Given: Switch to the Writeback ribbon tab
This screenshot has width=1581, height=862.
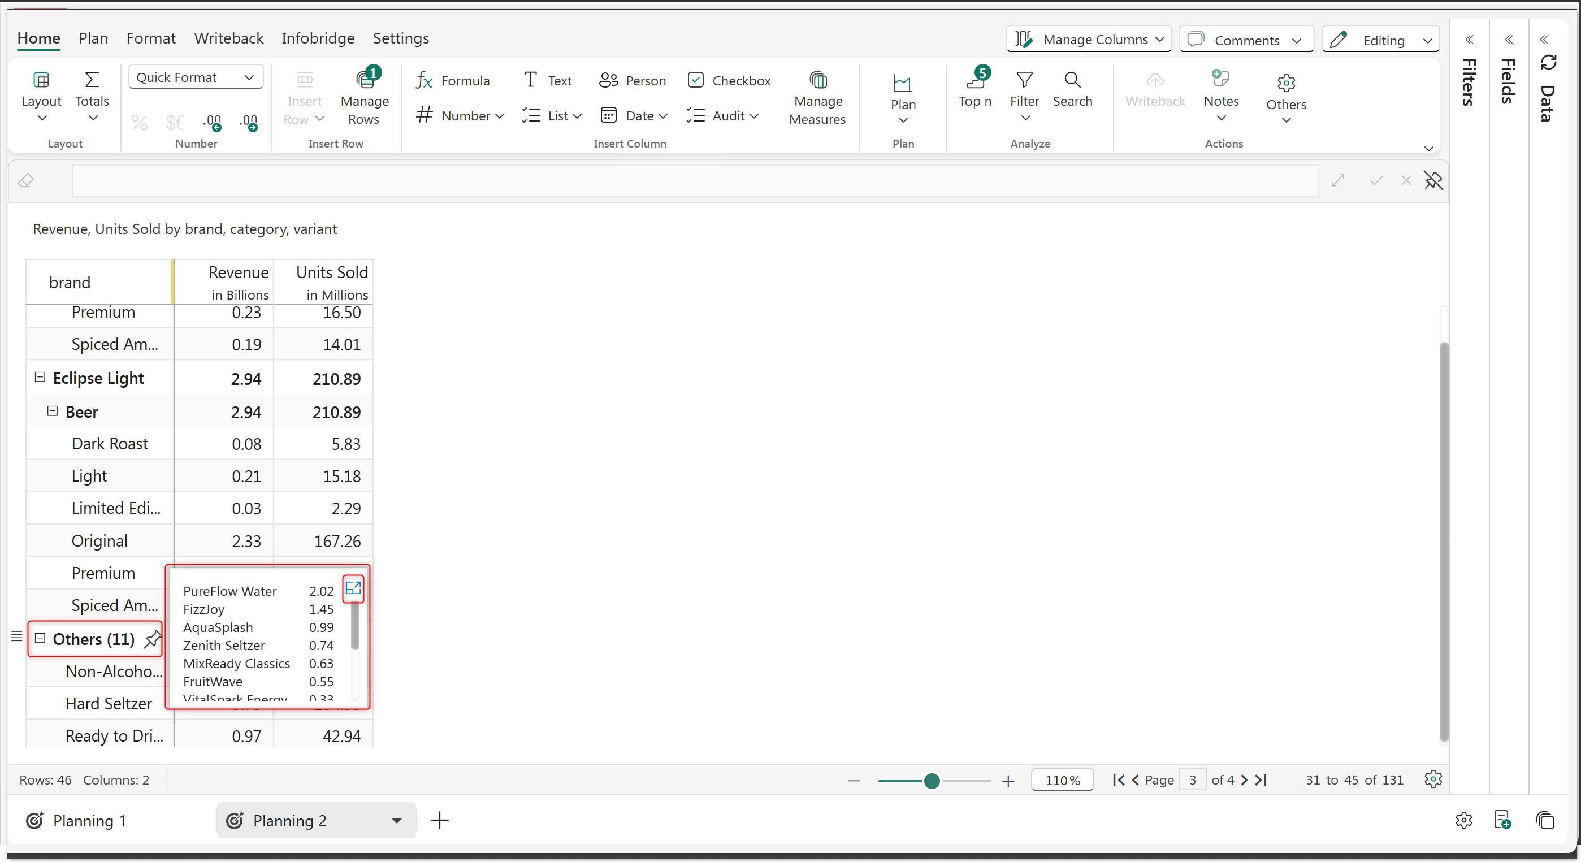Looking at the screenshot, I should click(228, 38).
